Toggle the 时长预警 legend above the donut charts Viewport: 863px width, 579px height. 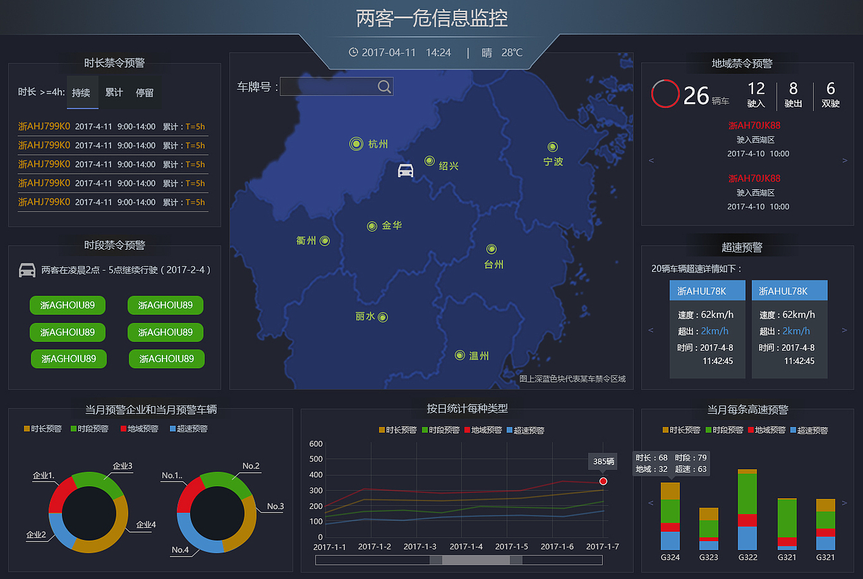pyautogui.click(x=42, y=428)
